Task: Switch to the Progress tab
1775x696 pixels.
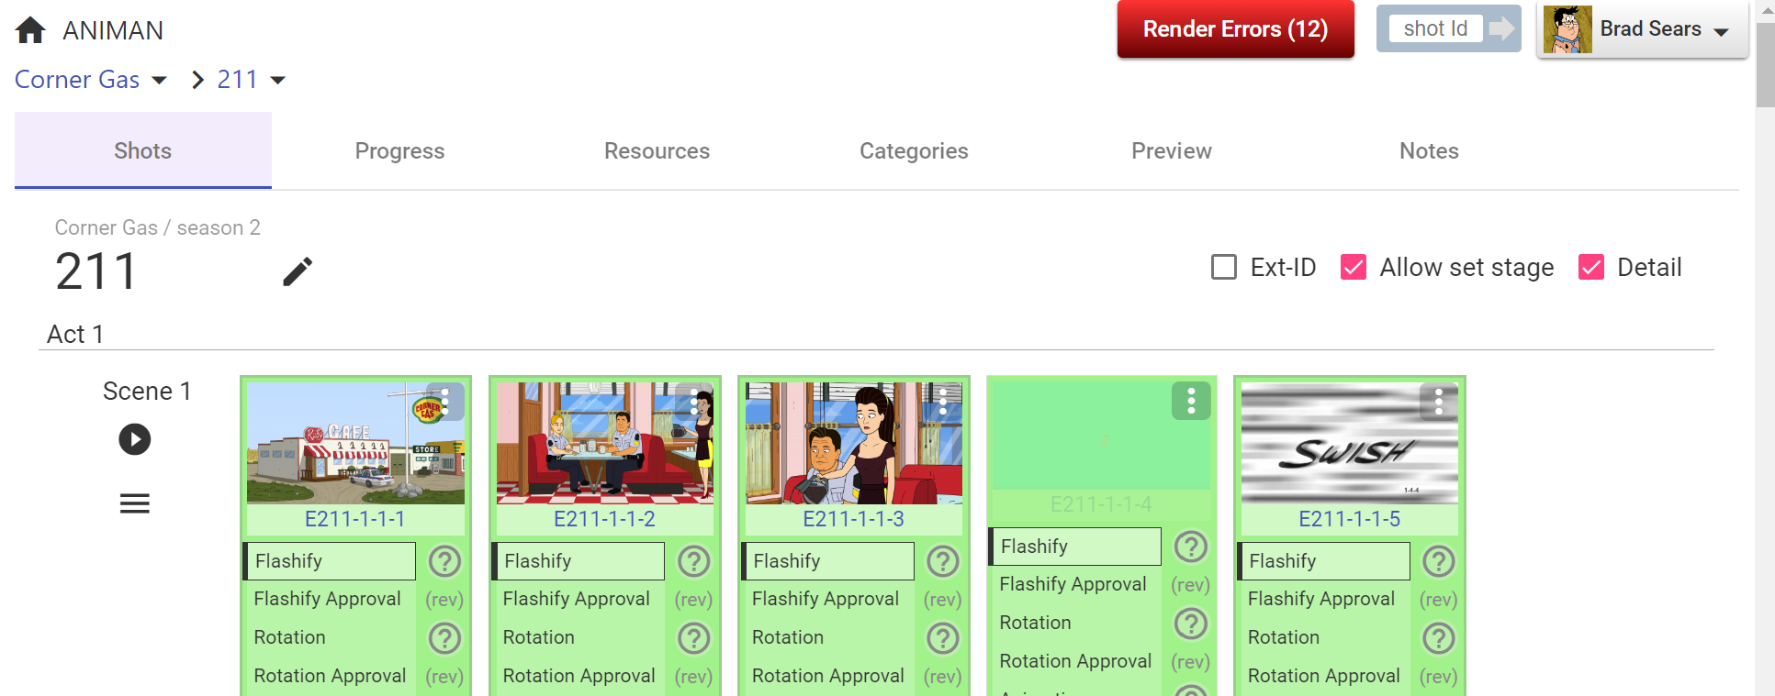Action: [399, 150]
